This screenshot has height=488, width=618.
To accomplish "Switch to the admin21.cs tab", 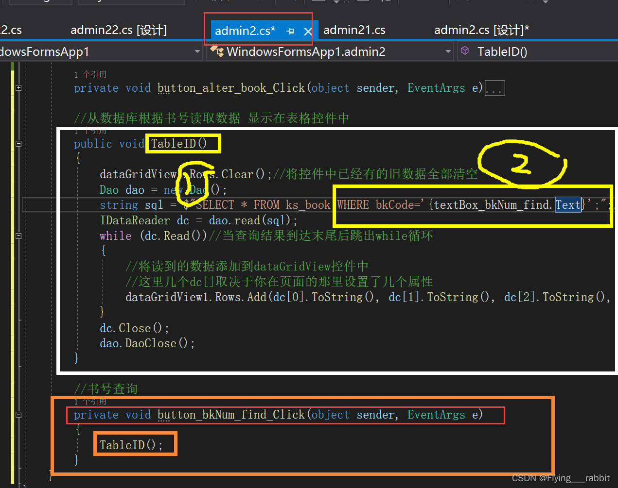I will tap(354, 30).
